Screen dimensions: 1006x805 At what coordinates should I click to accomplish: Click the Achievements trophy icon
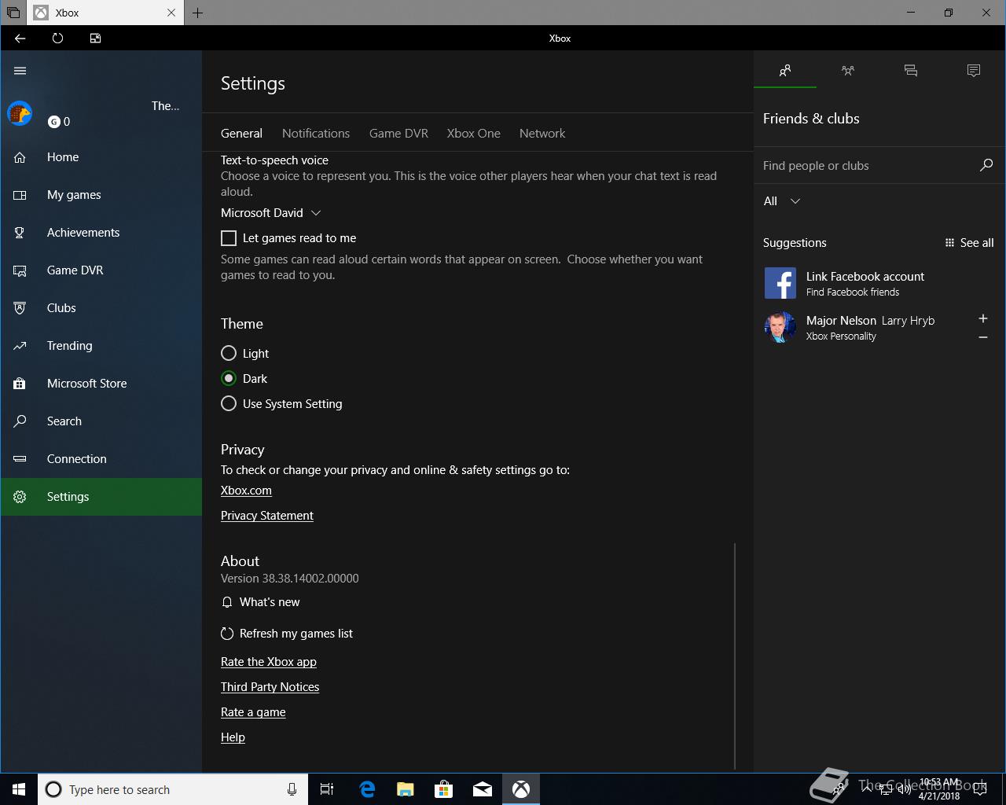point(20,233)
